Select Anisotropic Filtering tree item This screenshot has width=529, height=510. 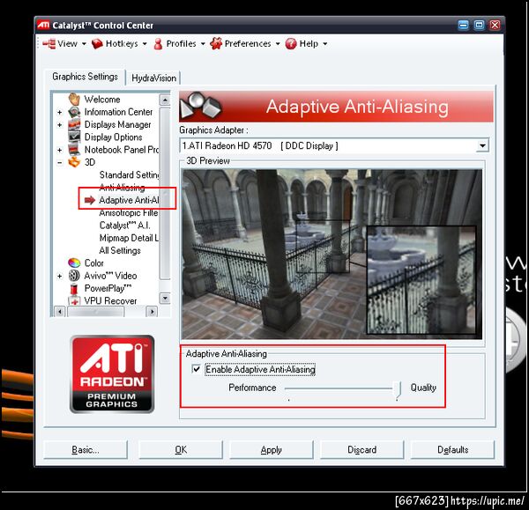pos(129,212)
